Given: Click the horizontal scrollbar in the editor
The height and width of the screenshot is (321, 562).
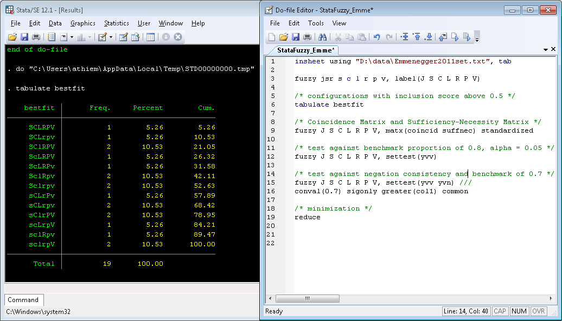Looking at the screenshot, I should 306,298.
